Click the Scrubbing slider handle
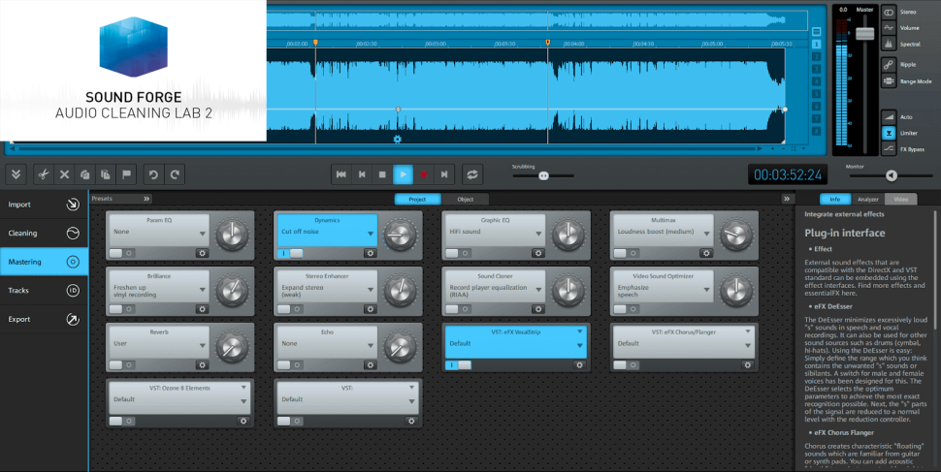This screenshot has height=472, width=941. (x=543, y=175)
